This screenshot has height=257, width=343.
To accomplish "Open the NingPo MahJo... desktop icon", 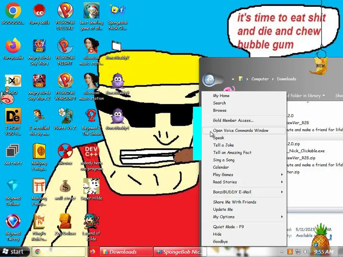I will pyautogui.click(x=39, y=227).
